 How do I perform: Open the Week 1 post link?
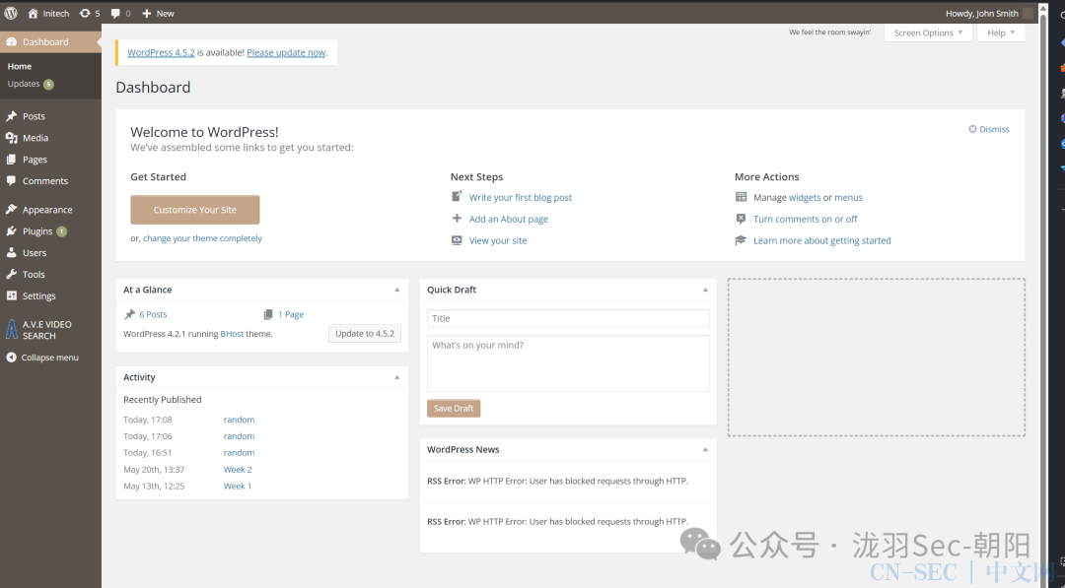coord(238,486)
